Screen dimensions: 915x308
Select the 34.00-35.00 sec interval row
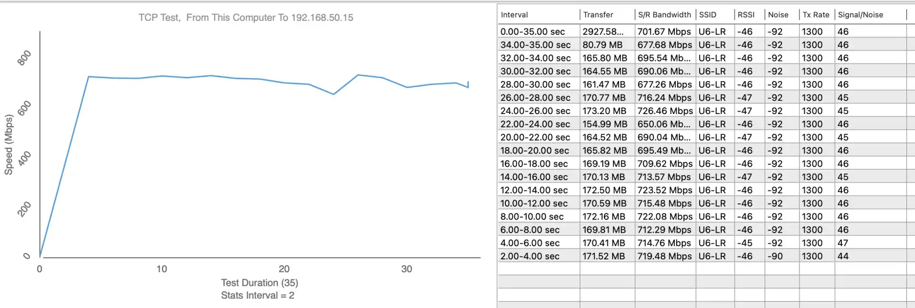536,45
